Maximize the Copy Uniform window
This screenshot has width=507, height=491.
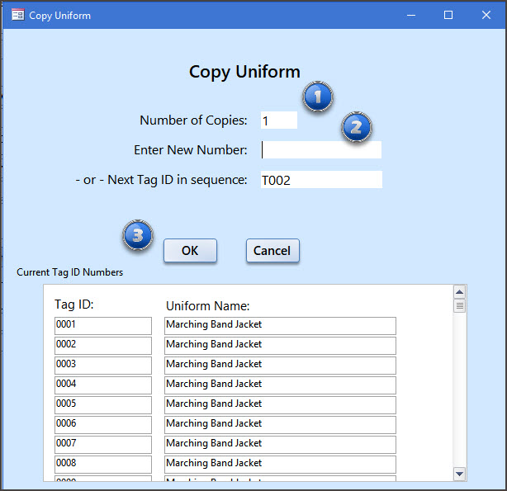coord(448,15)
